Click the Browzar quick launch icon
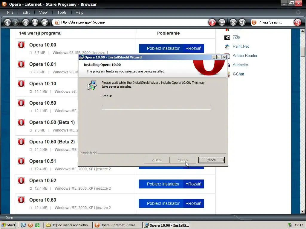 coord(30,225)
